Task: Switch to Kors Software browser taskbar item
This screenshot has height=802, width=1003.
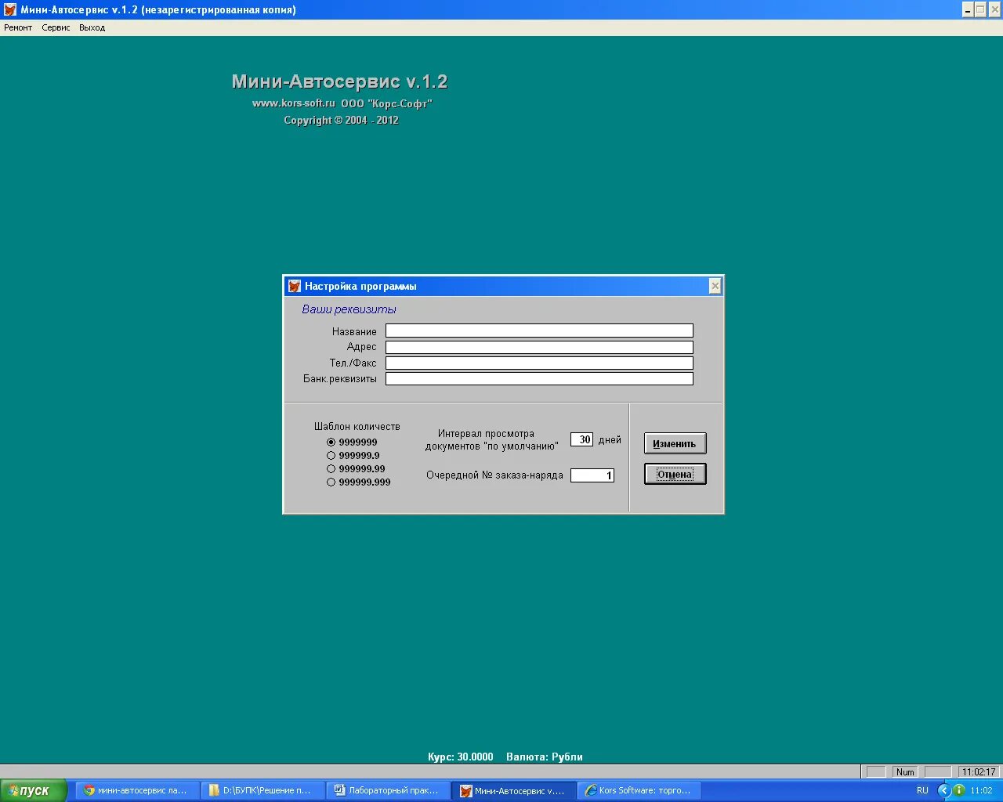Action: pos(639,790)
